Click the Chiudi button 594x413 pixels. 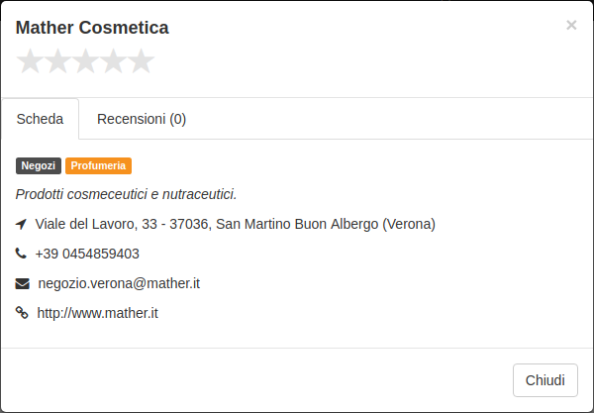(545, 380)
